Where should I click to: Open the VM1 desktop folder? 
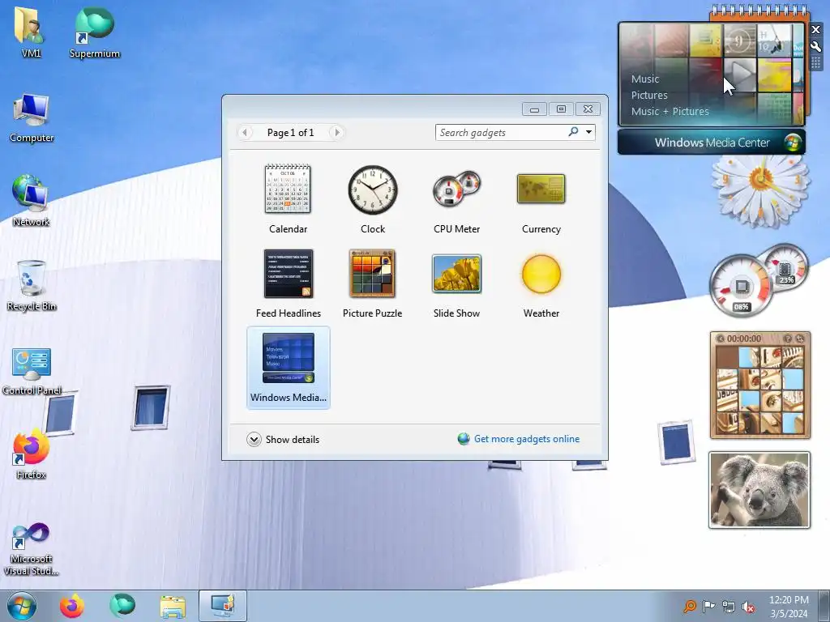31,32
